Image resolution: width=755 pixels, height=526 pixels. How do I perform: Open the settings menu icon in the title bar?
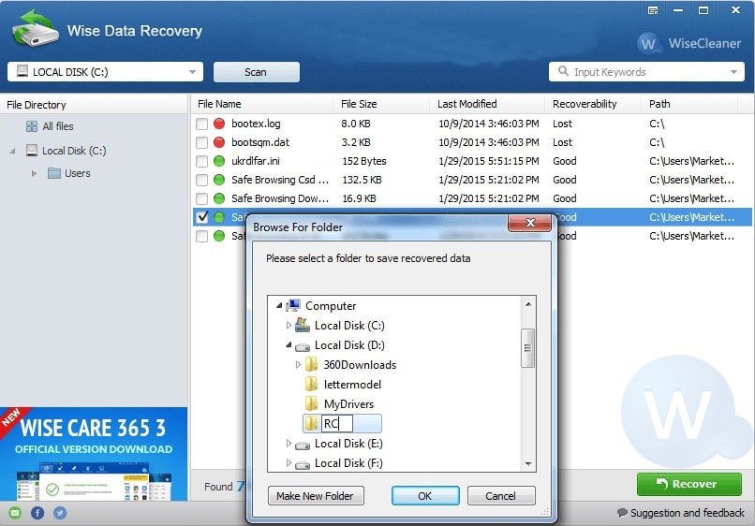click(653, 10)
